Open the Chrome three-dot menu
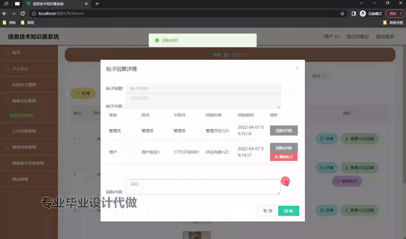This screenshot has height=239, width=406. [x=401, y=14]
